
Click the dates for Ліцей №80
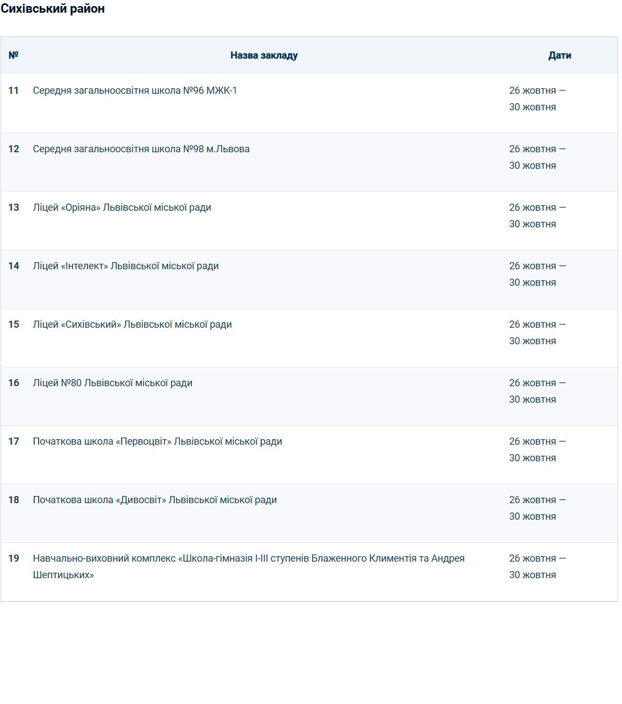[x=538, y=391]
